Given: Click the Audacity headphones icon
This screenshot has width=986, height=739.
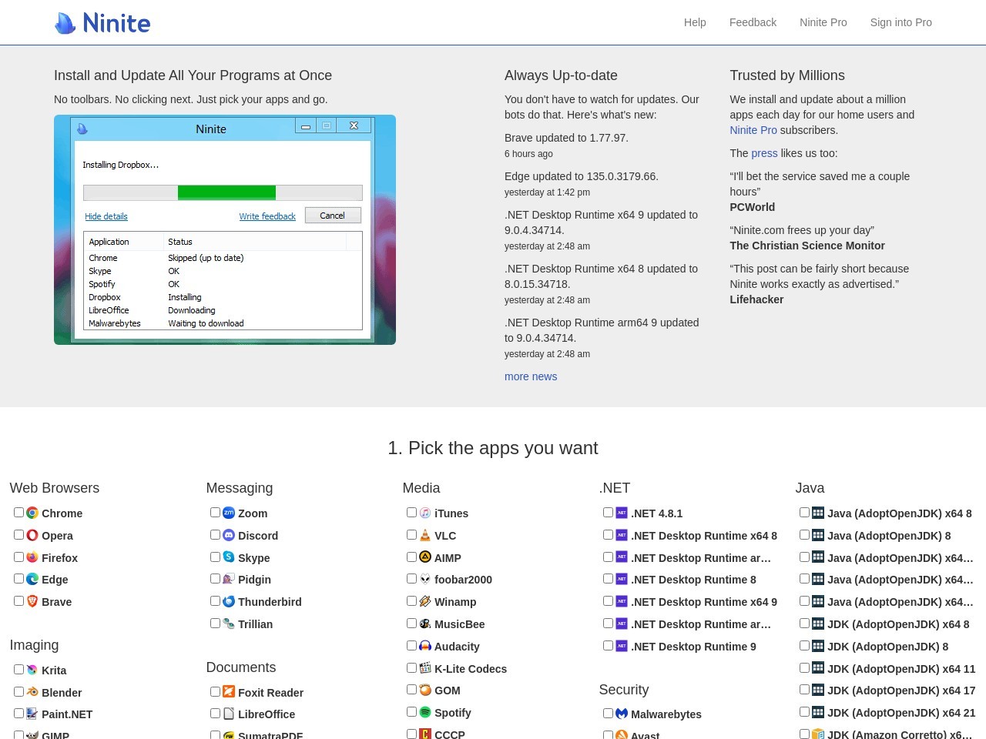Looking at the screenshot, I should [x=425, y=646].
